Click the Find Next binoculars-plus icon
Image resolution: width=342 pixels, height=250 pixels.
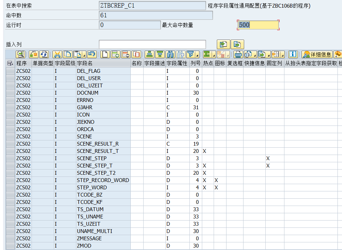pyautogui.click(x=181, y=54)
